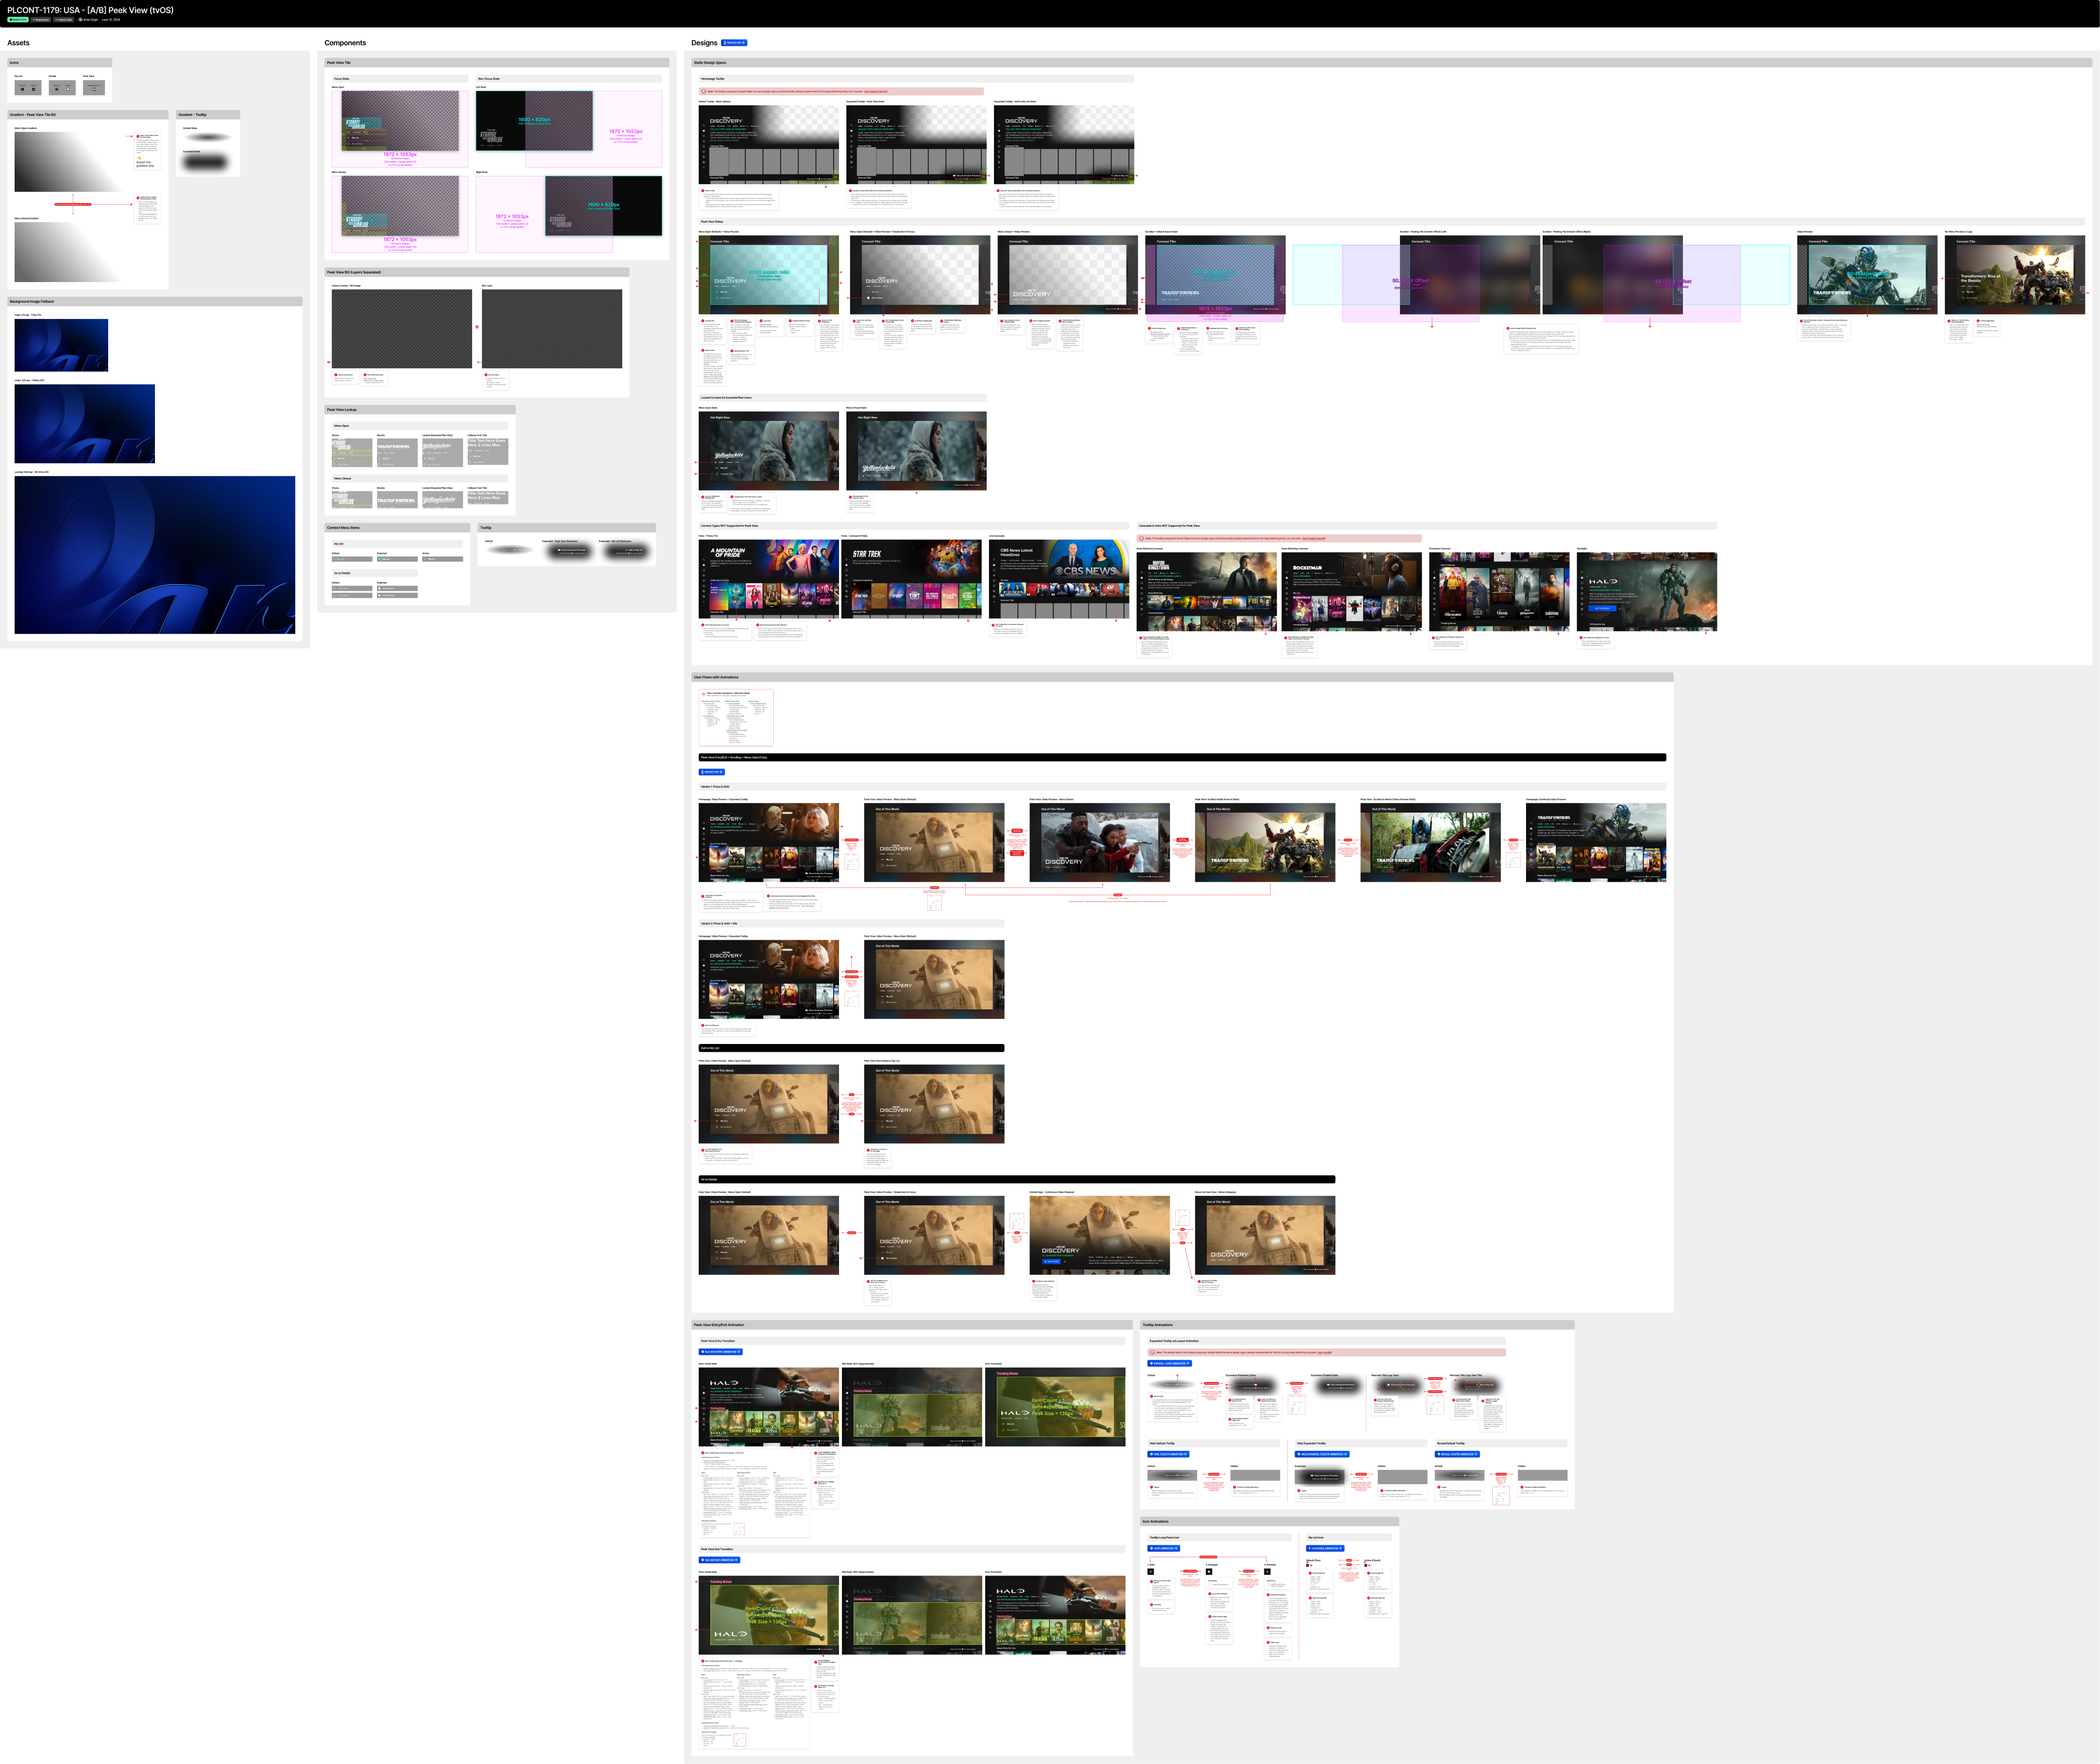
Task: Click Brian Digel's avatar in the header
Action: click(80, 20)
